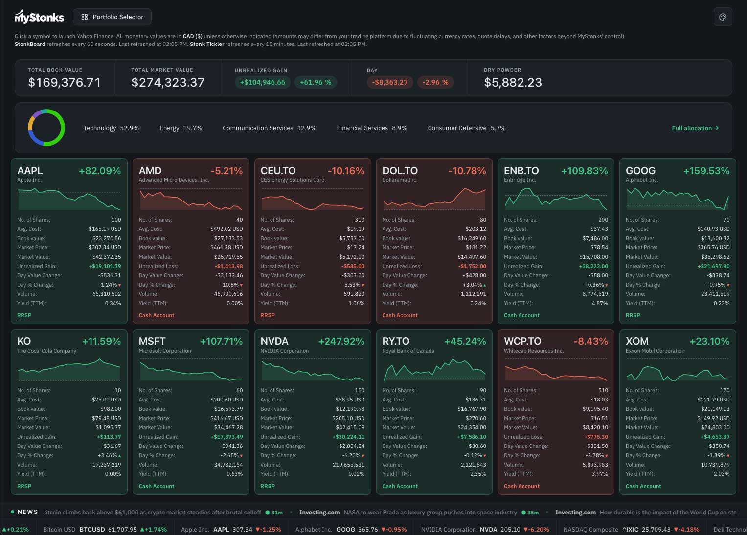747x535 pixels.
Task: Click the DOL.TO price sparkline chart
Action: coord(434,199)
